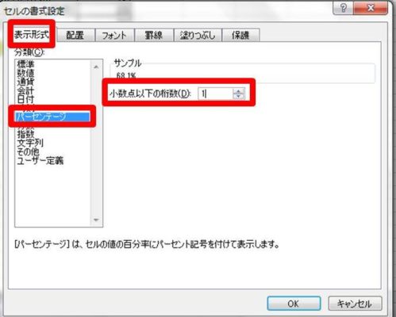
Task: Switch to the フォント tab
Action: [114, 35]
